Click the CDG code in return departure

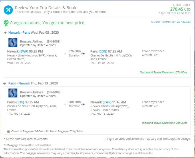(20, 102)
